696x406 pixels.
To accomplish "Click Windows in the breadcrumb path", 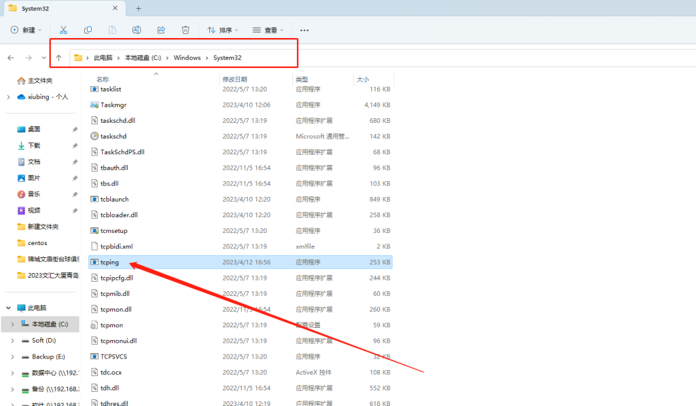I will pos(187,58).
